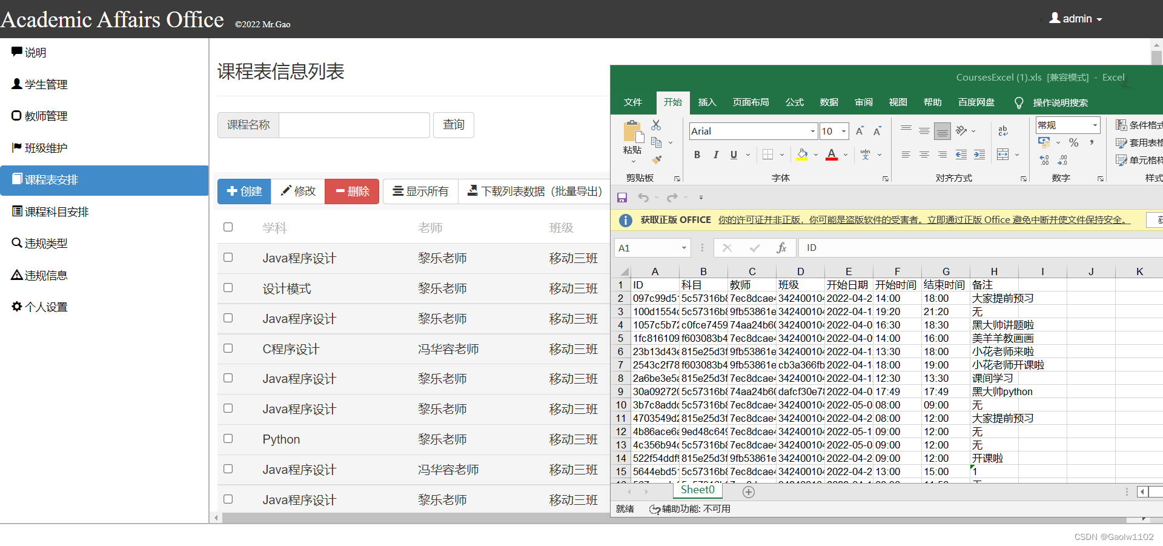The image size is (1163, 546).
Task: Click the Copy icon in Excel clipboard group
Action: (x=656, y=142)
